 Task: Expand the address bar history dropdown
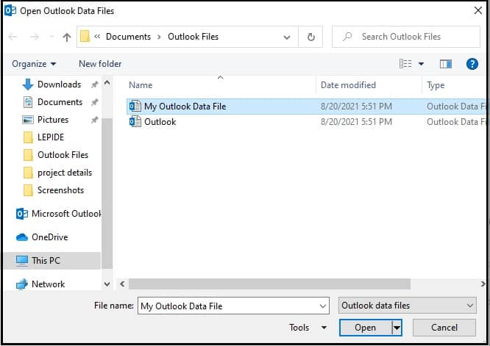coord(286,37)
